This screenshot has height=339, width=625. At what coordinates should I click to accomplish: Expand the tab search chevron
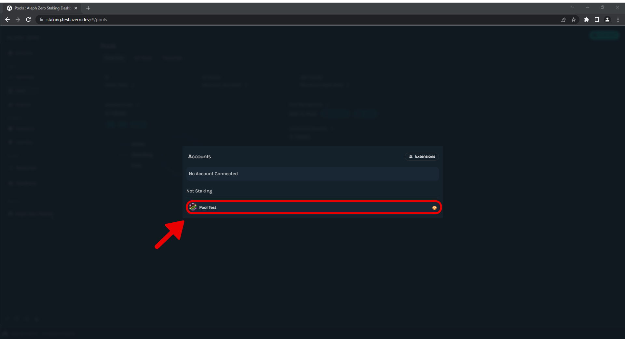click(573, 7)
